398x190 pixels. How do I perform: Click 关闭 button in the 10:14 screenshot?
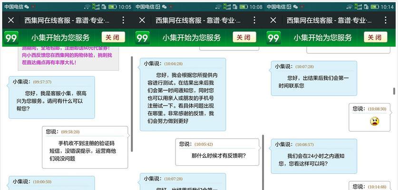[376, 38]
